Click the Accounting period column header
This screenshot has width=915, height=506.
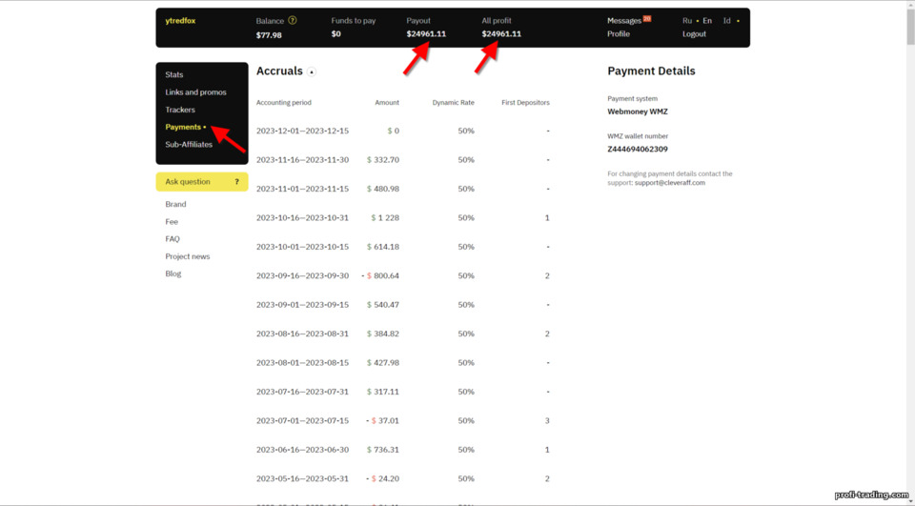point(284,103)
